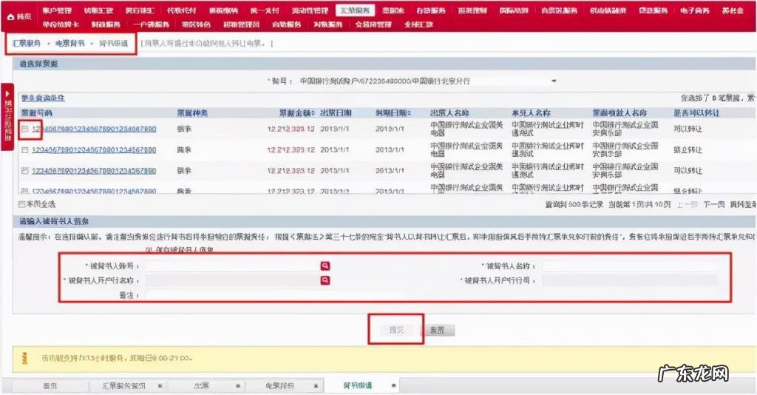The image size is (757, 395).
Task: Close the 背书申请 bottom tab with its x
Action: [x=393, y=385]
